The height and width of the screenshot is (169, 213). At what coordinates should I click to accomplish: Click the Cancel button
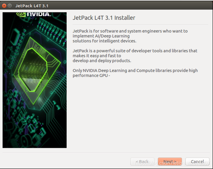[x=198, y=162]
